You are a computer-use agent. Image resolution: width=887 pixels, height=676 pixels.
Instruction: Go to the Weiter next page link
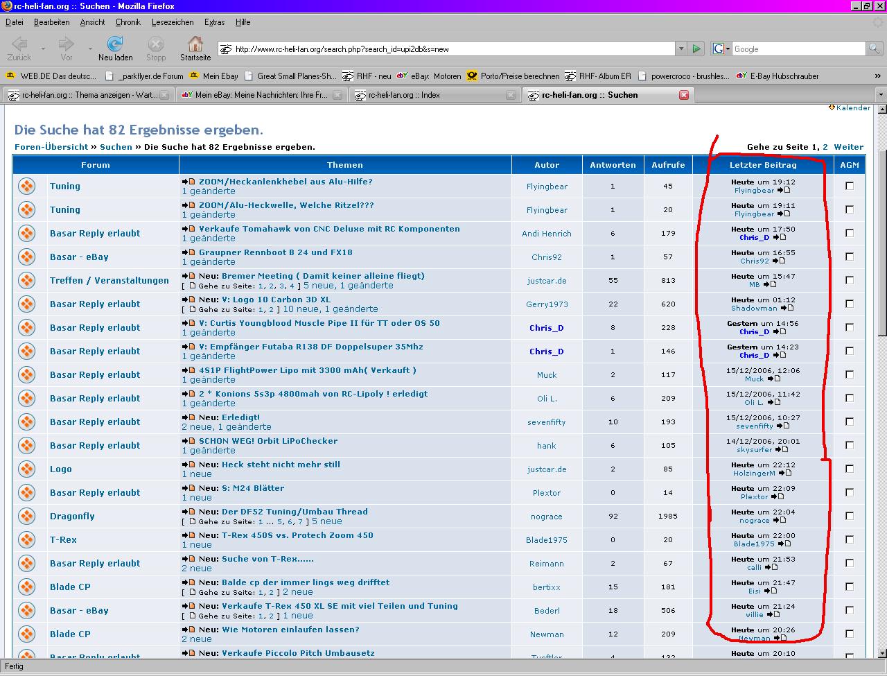848,147
